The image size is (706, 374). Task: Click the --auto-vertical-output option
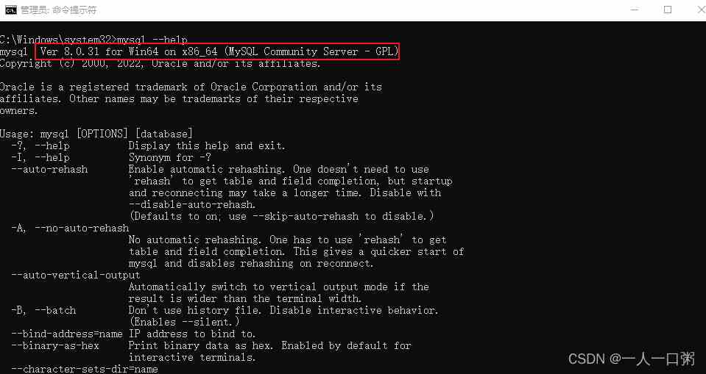coord(76,275)
